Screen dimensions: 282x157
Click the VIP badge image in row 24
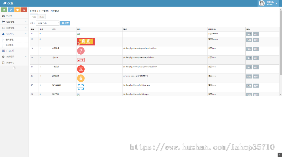pyautogui.click(x=81, y=60)
